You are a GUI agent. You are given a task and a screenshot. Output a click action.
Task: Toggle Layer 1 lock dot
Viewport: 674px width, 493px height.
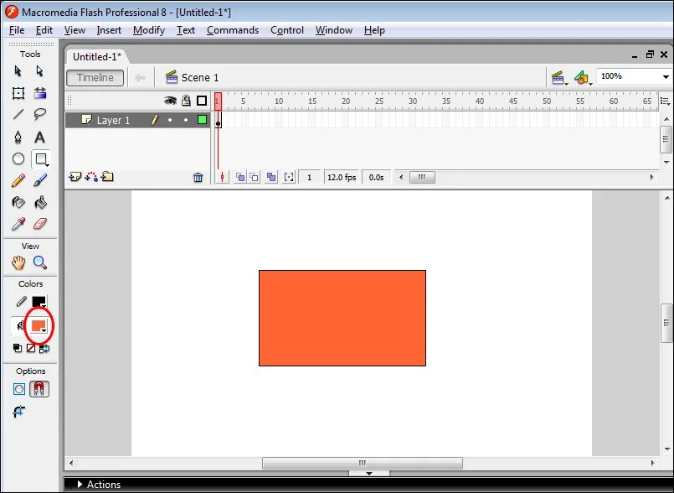(x=186, y=120)
